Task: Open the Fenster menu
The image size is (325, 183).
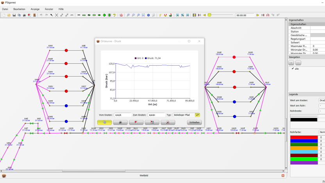Action: click(x=49, y=9)
